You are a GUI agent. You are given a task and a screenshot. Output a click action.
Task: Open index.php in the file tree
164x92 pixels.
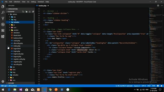[x=17, y=46]
